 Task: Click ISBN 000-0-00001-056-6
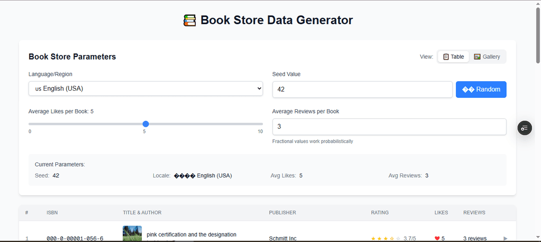[x=75, y=238]
